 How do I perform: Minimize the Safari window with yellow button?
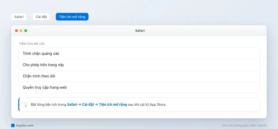(21, 31)
